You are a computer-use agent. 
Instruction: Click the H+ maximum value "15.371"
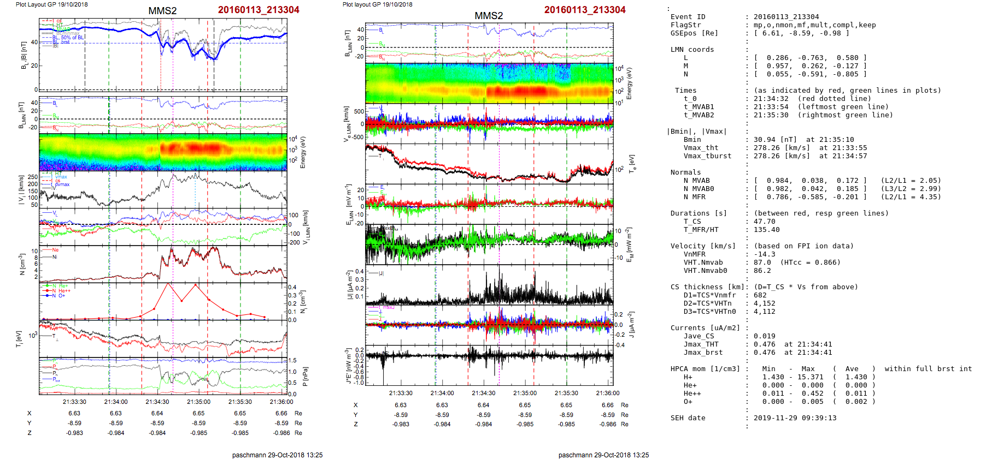pyautogui.click(x=810, y=377)
